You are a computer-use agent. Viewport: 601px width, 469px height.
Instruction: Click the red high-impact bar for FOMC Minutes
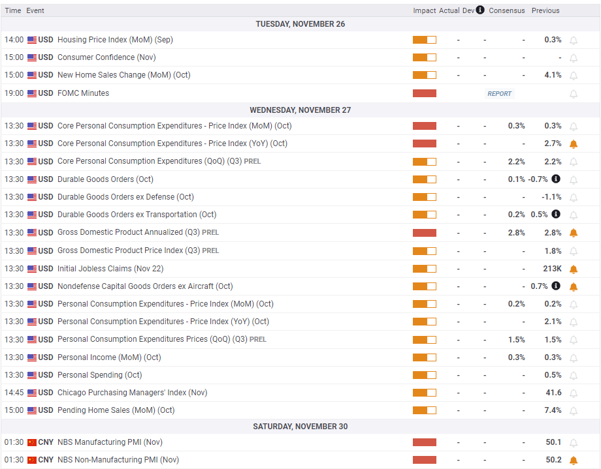(424, 93)
